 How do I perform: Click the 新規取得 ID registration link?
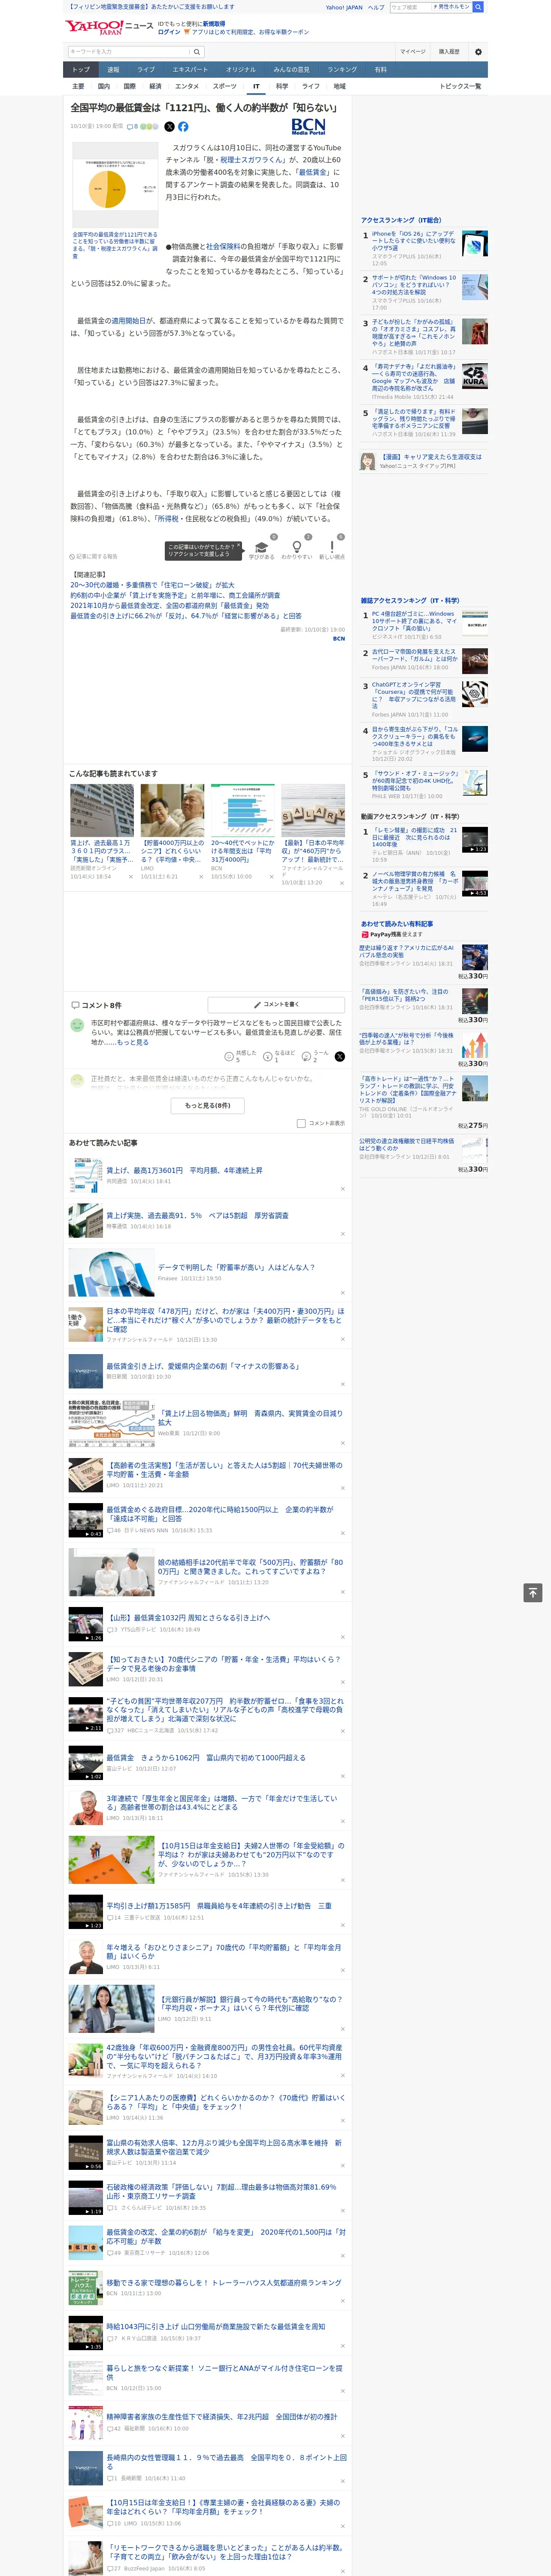click(214, 23)
